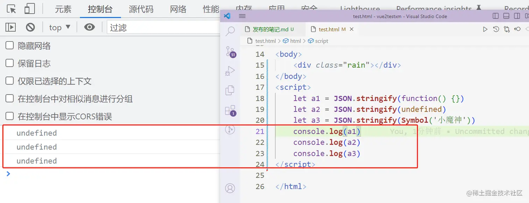This screenshot has height=203, width=529.
Task: Enable 在控制台中对相似消息进行分组 checkbox
Action: [9, 99]
